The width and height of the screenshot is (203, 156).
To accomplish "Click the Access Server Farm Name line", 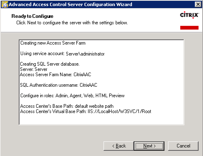I will (x=56, y=75).
